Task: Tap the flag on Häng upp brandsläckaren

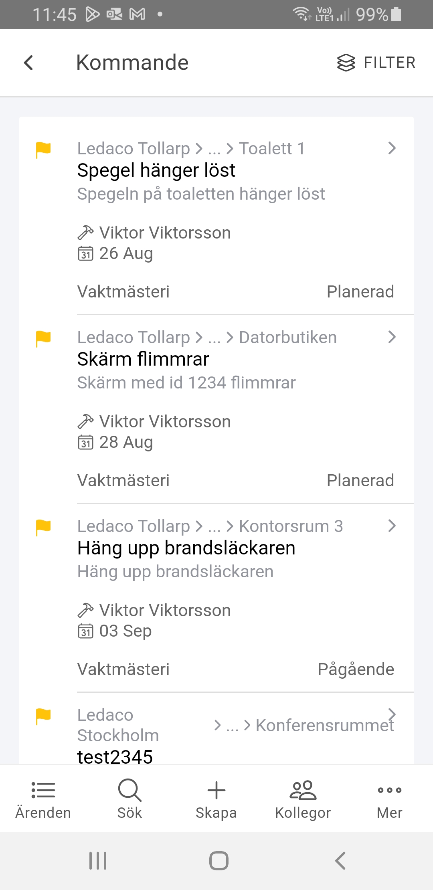Action: tap(43, 527)
